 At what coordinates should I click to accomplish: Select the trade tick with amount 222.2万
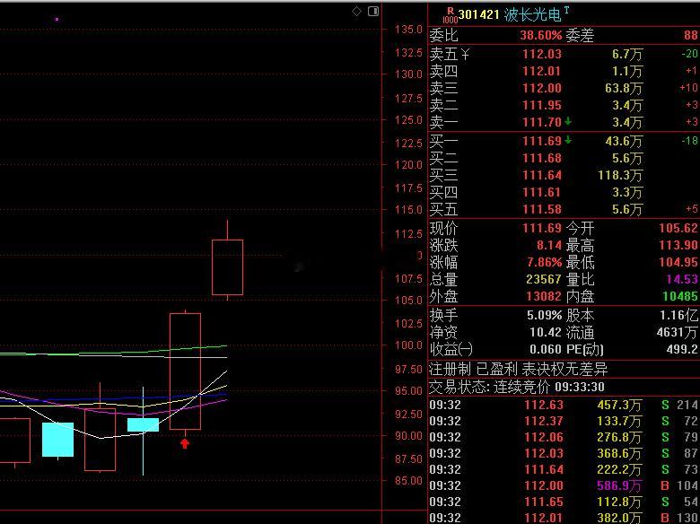[x=564, y=469]
